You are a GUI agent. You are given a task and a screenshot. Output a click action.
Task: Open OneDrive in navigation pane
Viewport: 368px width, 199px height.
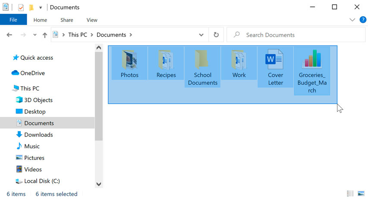(28, 73)
